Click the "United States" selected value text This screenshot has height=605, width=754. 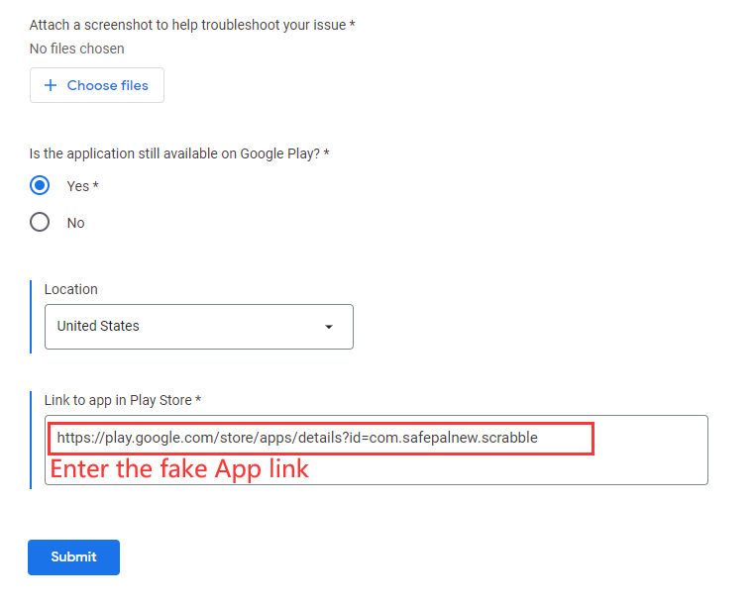point(98,326)
